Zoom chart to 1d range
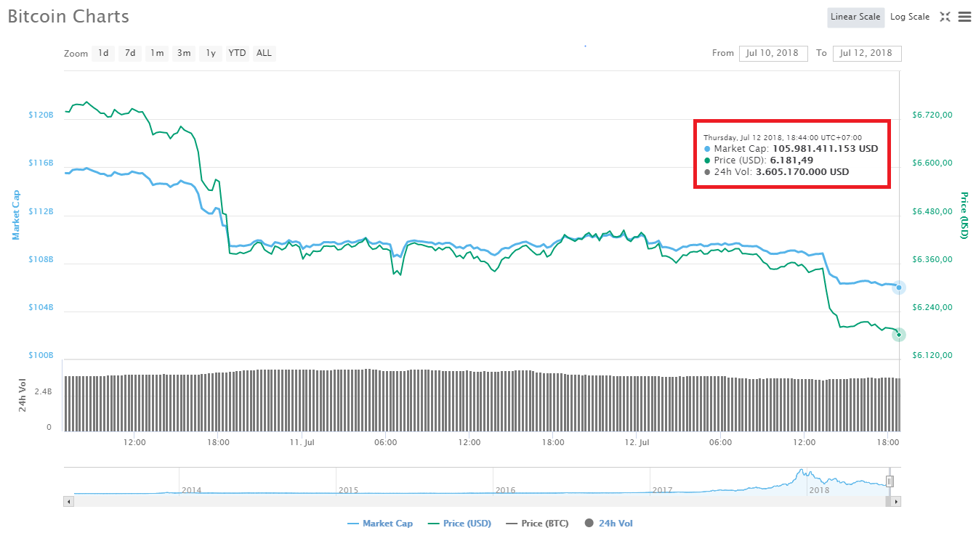 (x=102, y=53)
